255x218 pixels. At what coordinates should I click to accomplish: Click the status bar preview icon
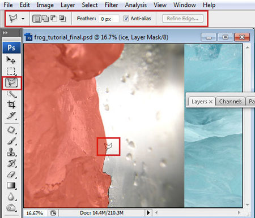[x=53, y=213]
